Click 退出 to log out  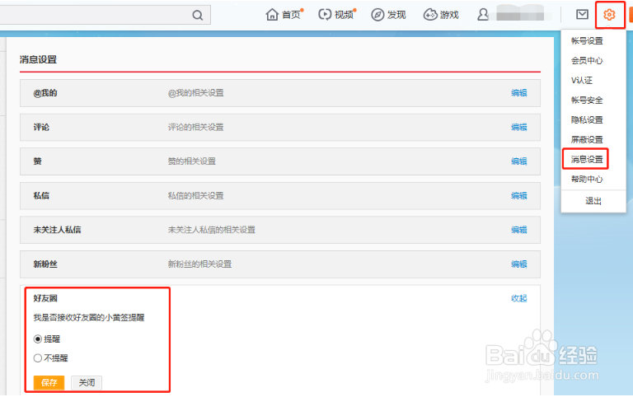click(593, 201)
